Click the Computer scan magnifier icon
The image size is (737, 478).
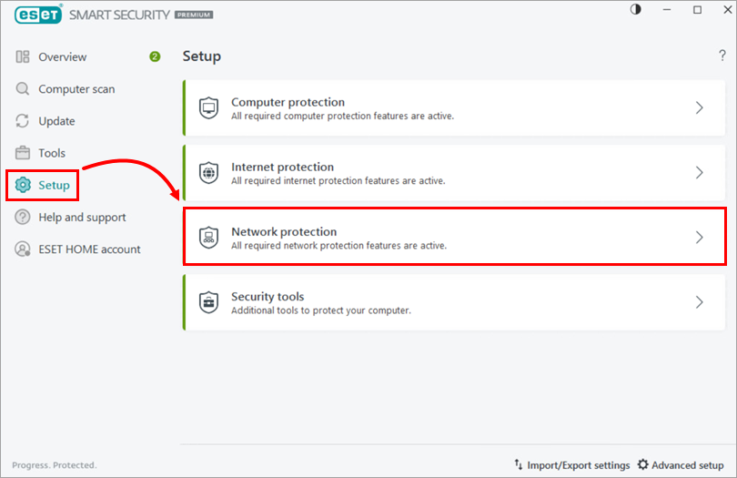[x=23, y=89]
